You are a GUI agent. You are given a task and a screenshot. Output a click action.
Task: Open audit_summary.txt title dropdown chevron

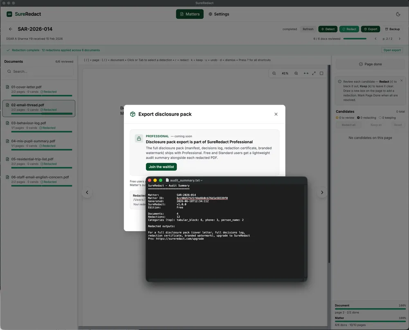pyautogui.click(x=201, y=180)
